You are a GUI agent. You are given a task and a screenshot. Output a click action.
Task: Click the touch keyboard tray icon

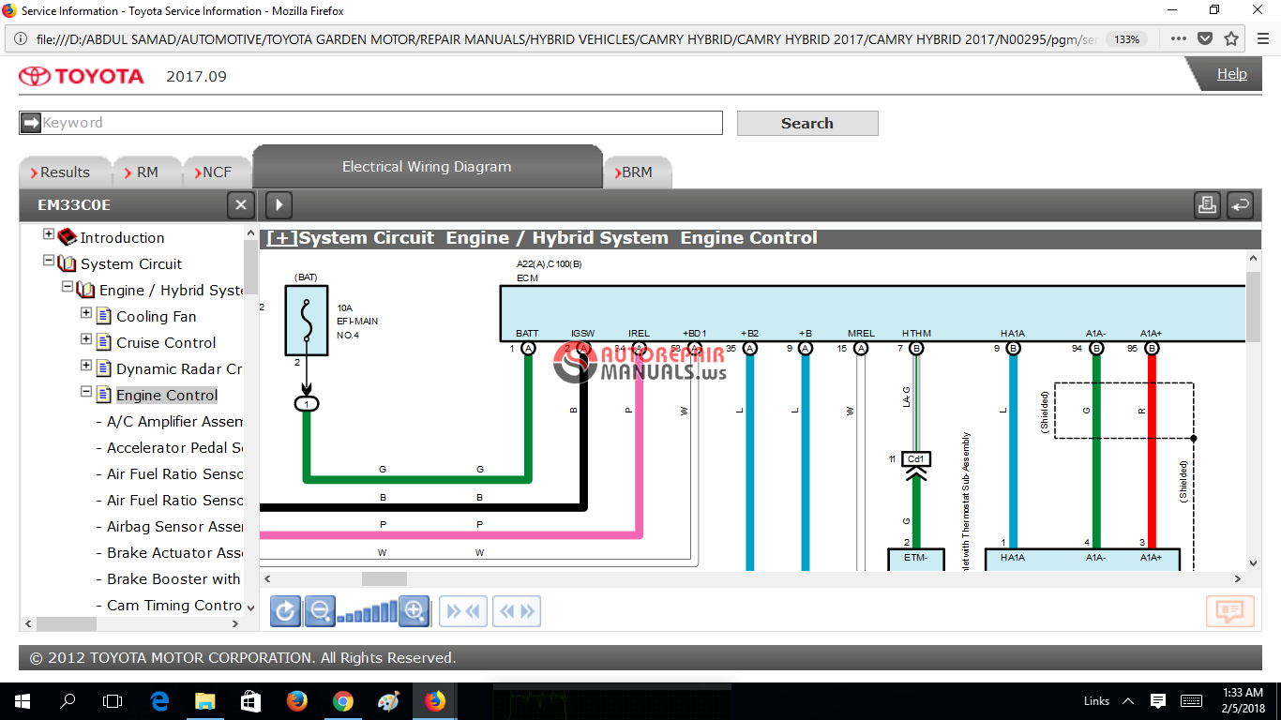(1192, 701)
